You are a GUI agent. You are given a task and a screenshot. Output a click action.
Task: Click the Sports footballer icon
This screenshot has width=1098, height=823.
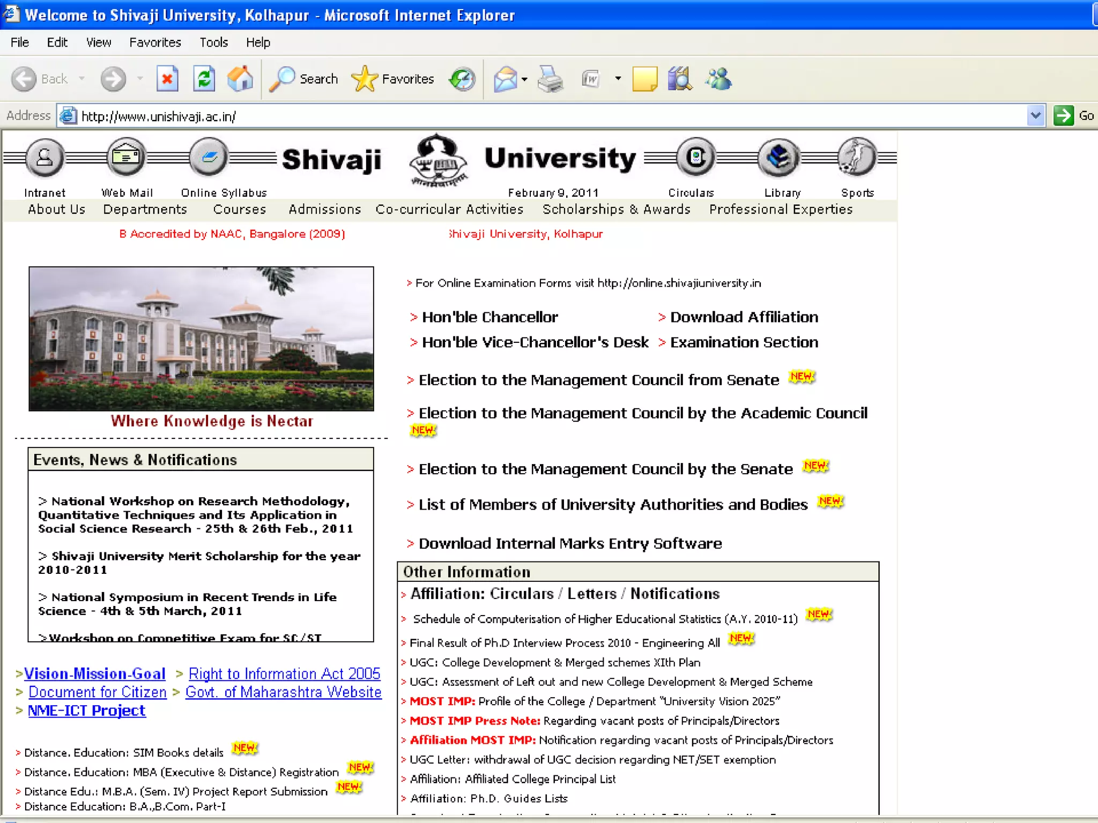(856, 158)
